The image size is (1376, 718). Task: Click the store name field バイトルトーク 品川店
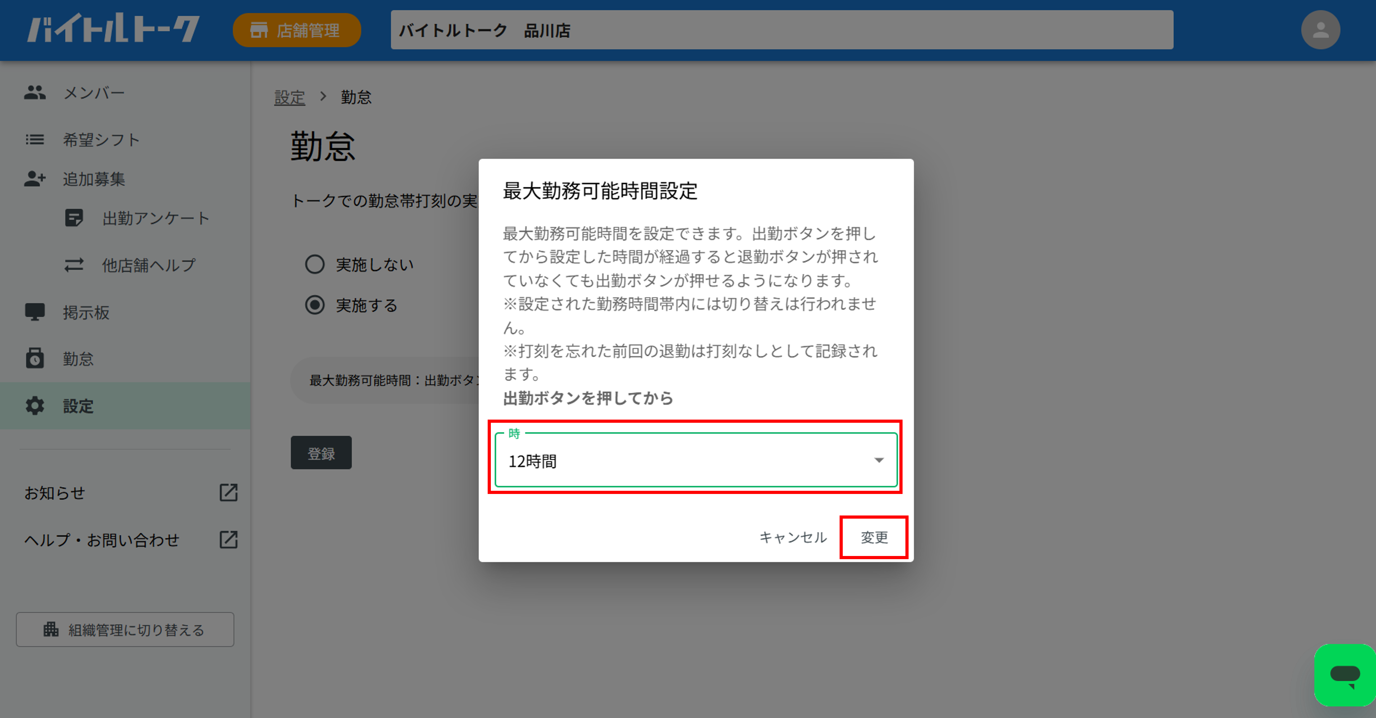(781, 30)
